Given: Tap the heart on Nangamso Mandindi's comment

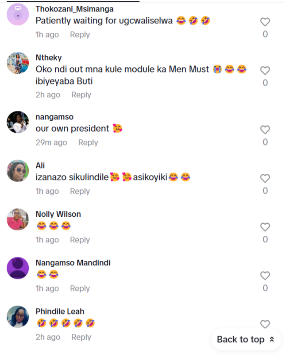Looking at the screenshot, I should click(x=265, y=276).
